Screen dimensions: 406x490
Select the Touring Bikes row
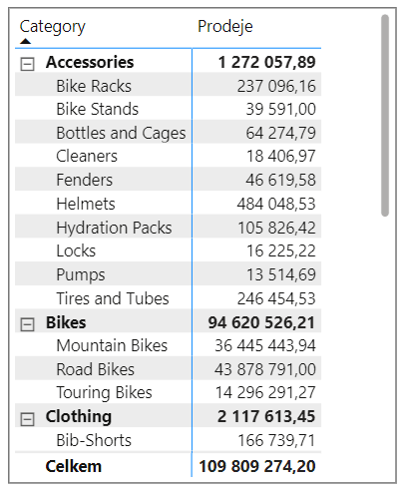point(169,392)
